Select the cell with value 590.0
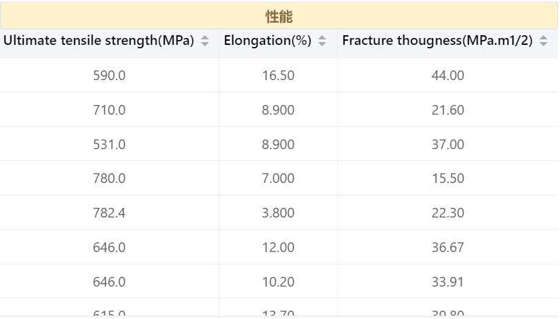Screen dimensions: 560x319 [x=109, y=75]
